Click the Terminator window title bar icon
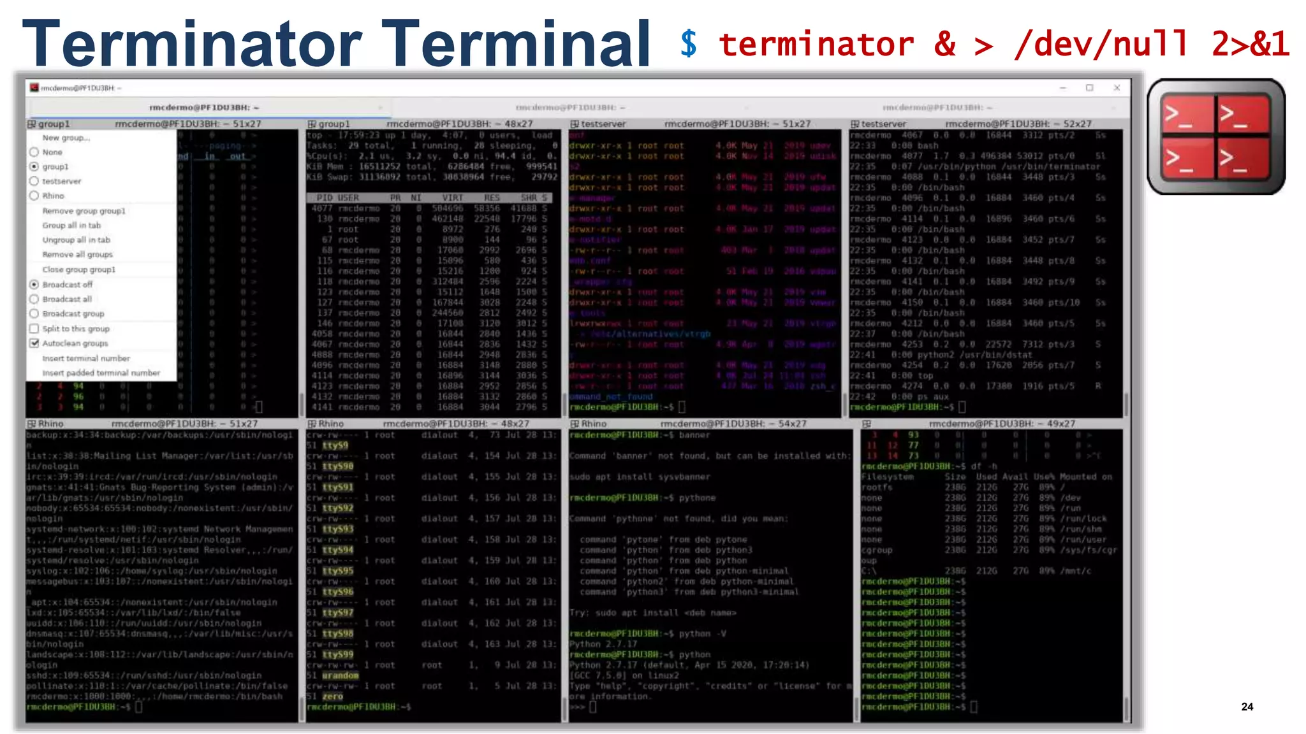 34,88
